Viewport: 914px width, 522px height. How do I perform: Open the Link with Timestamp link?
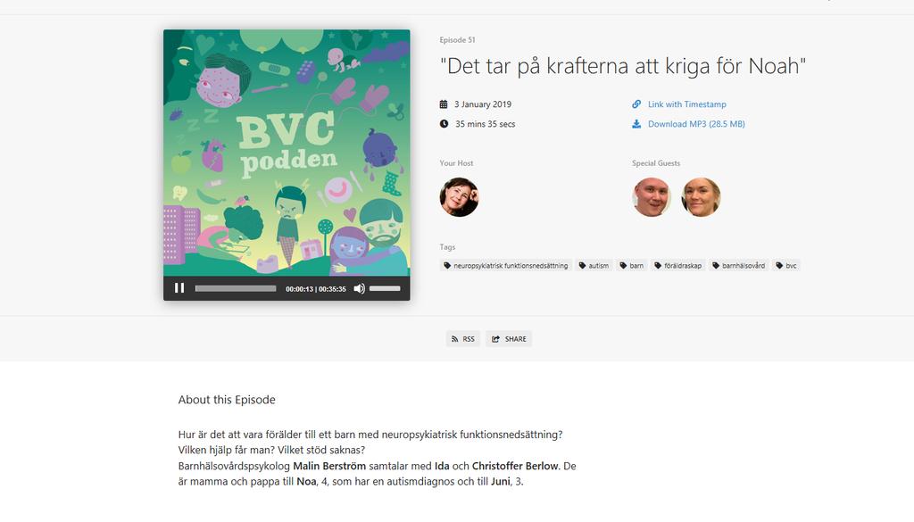click(x=686, y=104)
